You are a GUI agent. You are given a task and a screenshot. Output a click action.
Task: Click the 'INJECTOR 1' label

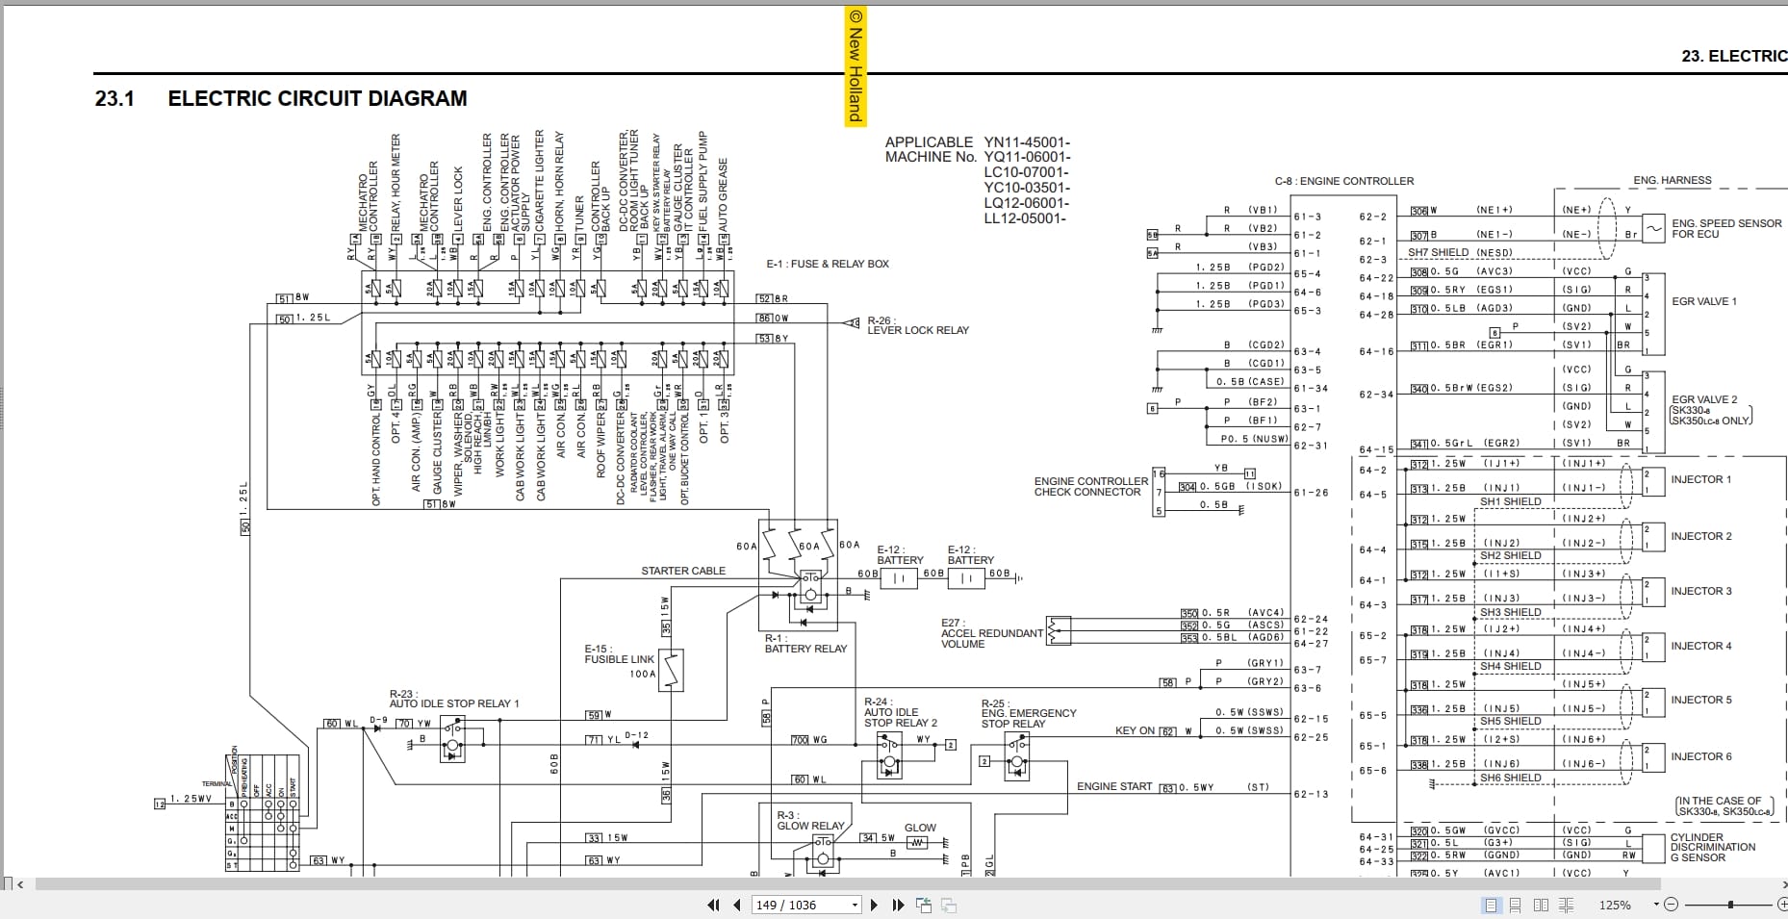click(x=1700, y=479)
